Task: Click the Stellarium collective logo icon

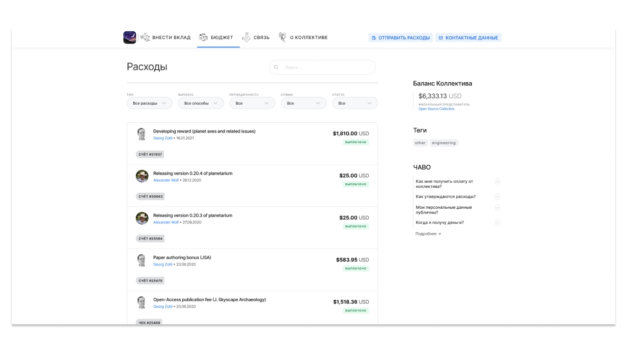Action: click(x=130, y=38)
